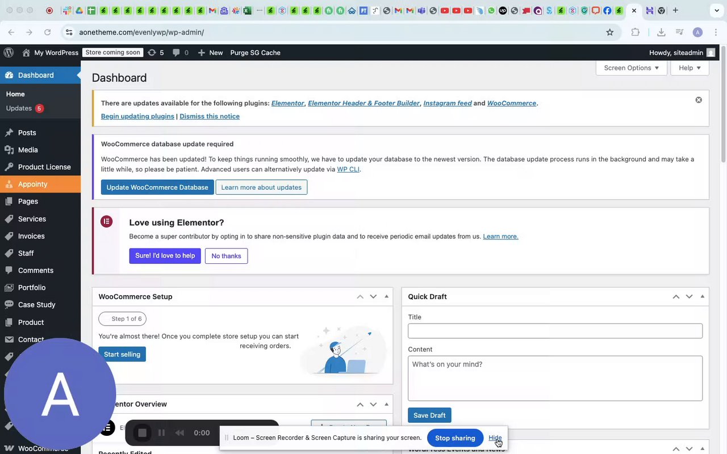Open the Screen Options dropdown
The width and height of the screenshot is (727, 454).
[632, 68]
